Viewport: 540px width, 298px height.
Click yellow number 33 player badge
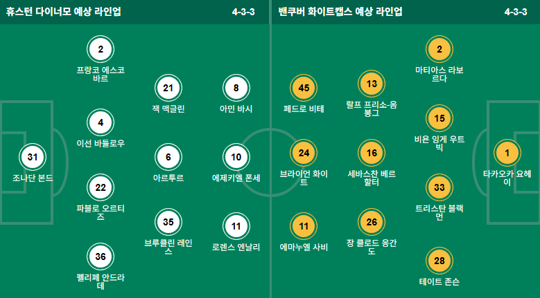tap(439, 187)
